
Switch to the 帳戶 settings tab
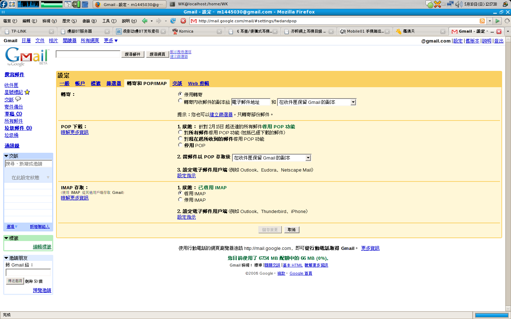tap(80, 84)
